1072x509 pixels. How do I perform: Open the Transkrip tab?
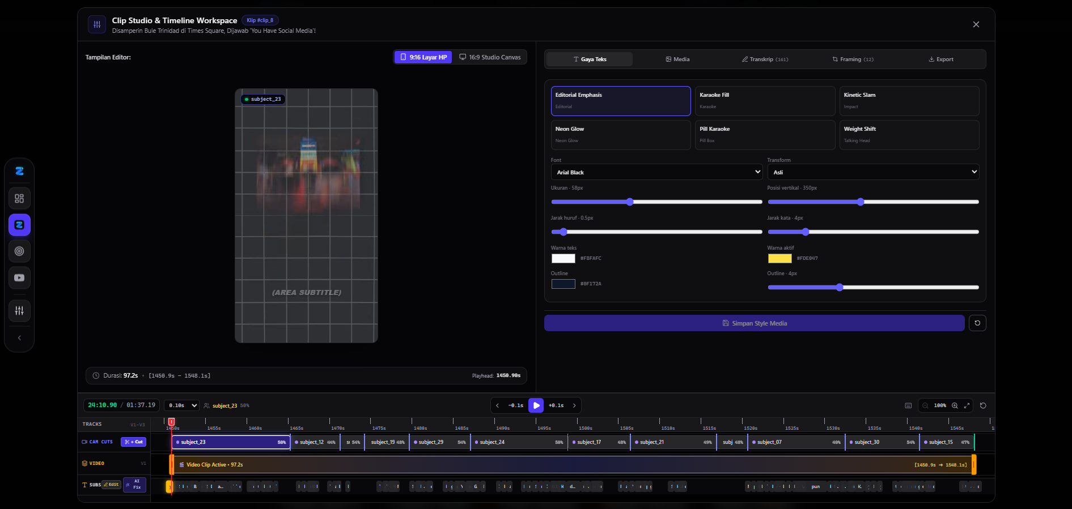(765, 59)
